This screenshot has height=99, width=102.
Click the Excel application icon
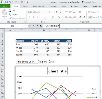point(2,2)
